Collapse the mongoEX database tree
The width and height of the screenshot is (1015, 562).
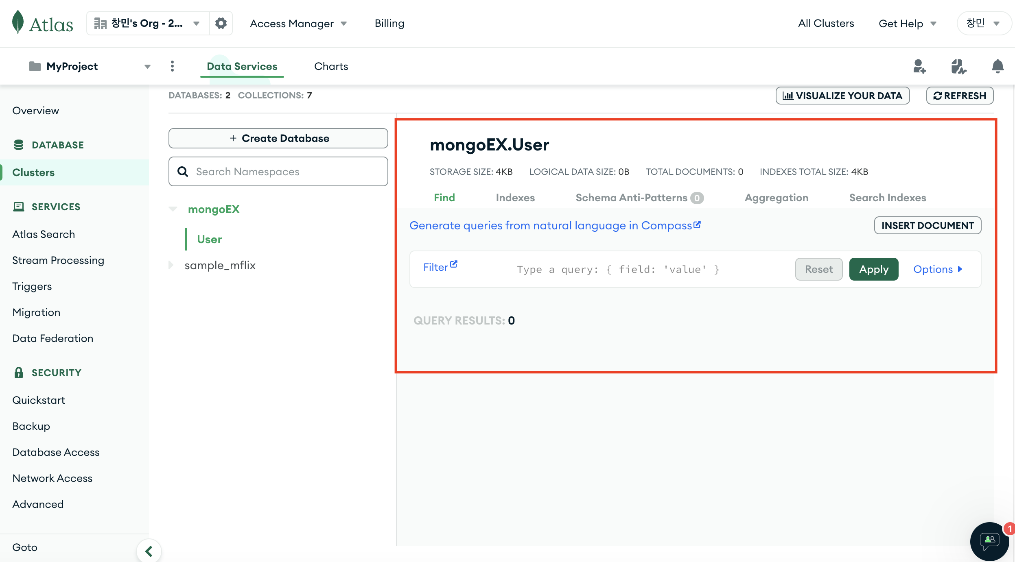coord(173,209)
